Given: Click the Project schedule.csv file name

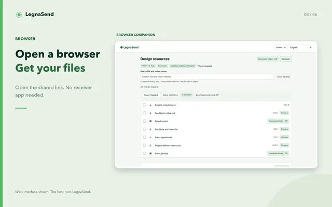Looking at the screenshot, I should point(165,105).
